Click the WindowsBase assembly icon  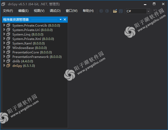click(x=8, y=48)
